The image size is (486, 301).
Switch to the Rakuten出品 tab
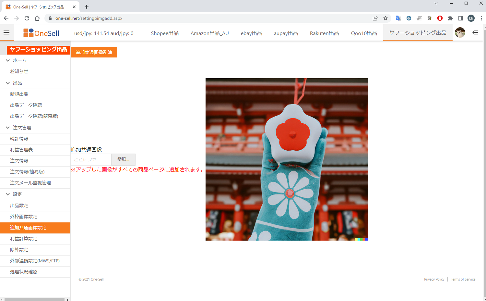coord(324,33)
